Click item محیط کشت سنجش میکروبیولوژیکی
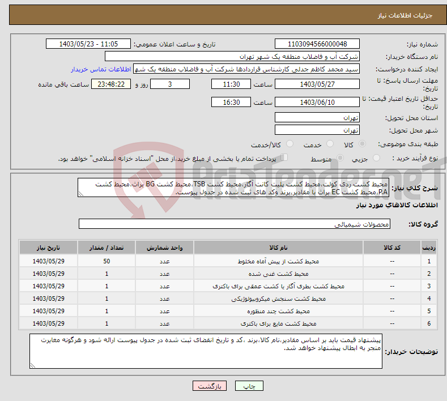The width and height of the screenshot is (447, 401). coord(278,299)
